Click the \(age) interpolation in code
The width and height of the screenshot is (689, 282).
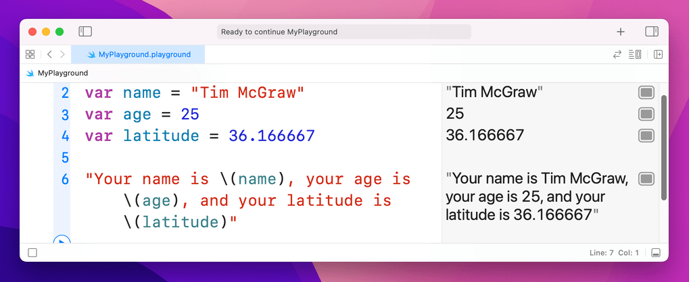coord(152,201)
